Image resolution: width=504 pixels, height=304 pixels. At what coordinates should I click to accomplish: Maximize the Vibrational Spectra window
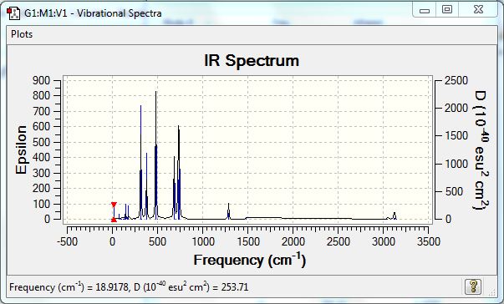pos(447,10)
